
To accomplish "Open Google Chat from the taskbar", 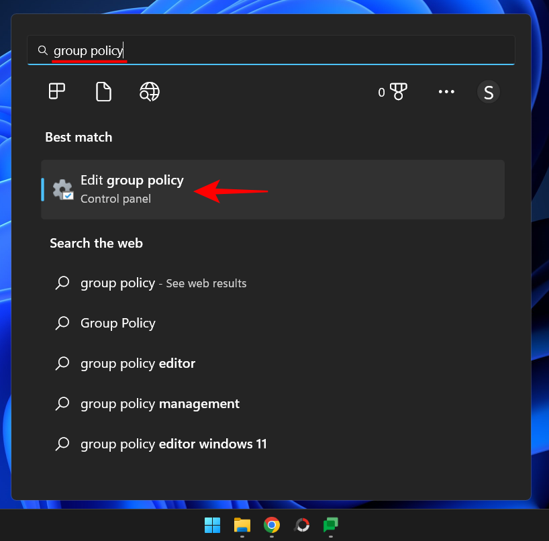I will pyautogui.click(x=330, y=526).
